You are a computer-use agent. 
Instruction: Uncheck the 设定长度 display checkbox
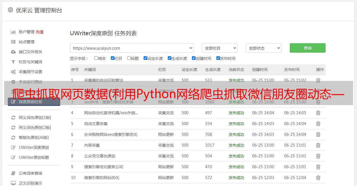click(145, 58)
